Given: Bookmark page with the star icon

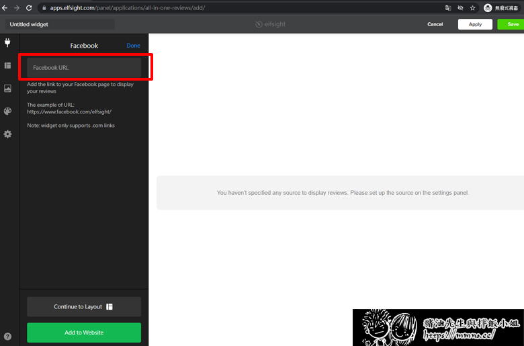Looking at the screenshot, I should coord(472,8).
